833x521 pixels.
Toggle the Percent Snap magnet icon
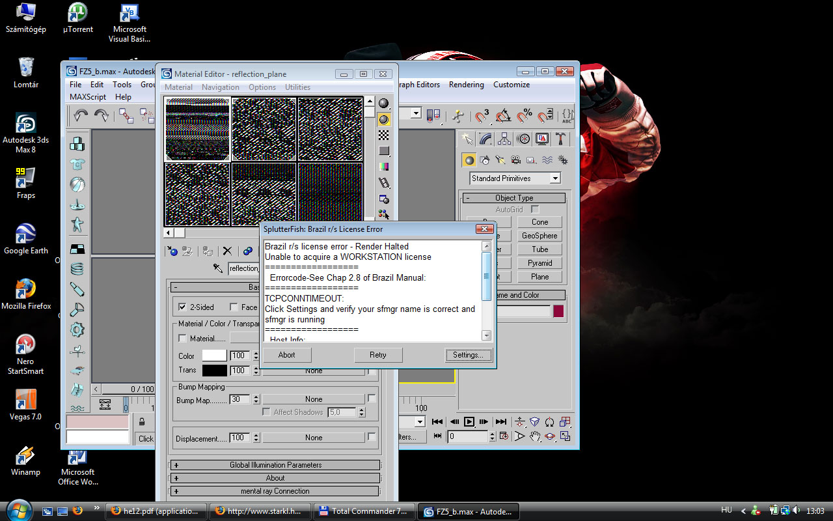tap(525, 116)
